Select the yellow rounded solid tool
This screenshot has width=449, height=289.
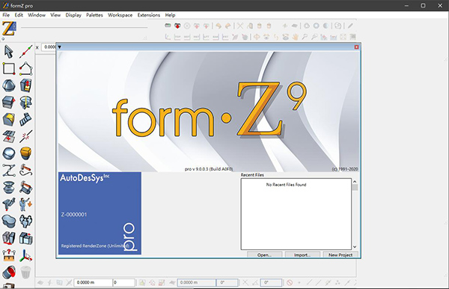25,153
